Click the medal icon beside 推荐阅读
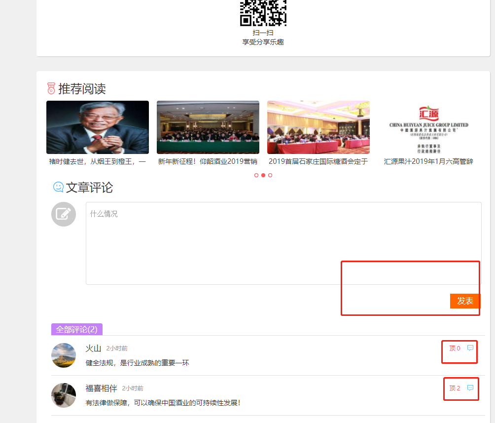Viewport: 495px width, 423px height. click(51, 88)
